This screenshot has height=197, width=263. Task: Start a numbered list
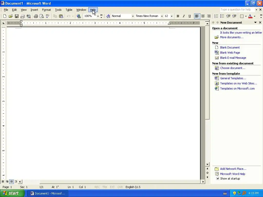coord(216,16)
